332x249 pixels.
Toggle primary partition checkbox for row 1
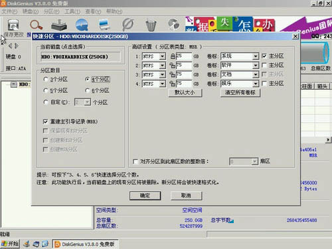tap(264, 56)
